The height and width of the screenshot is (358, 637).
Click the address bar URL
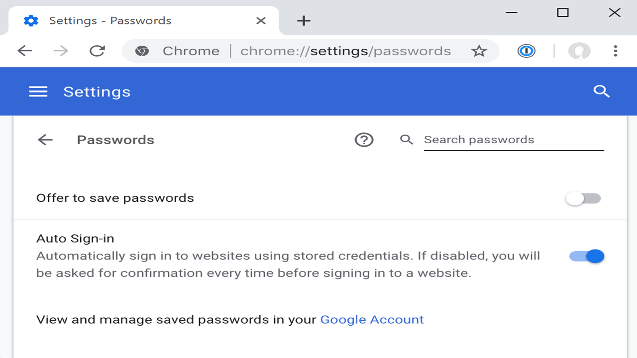tap(345, 51)
